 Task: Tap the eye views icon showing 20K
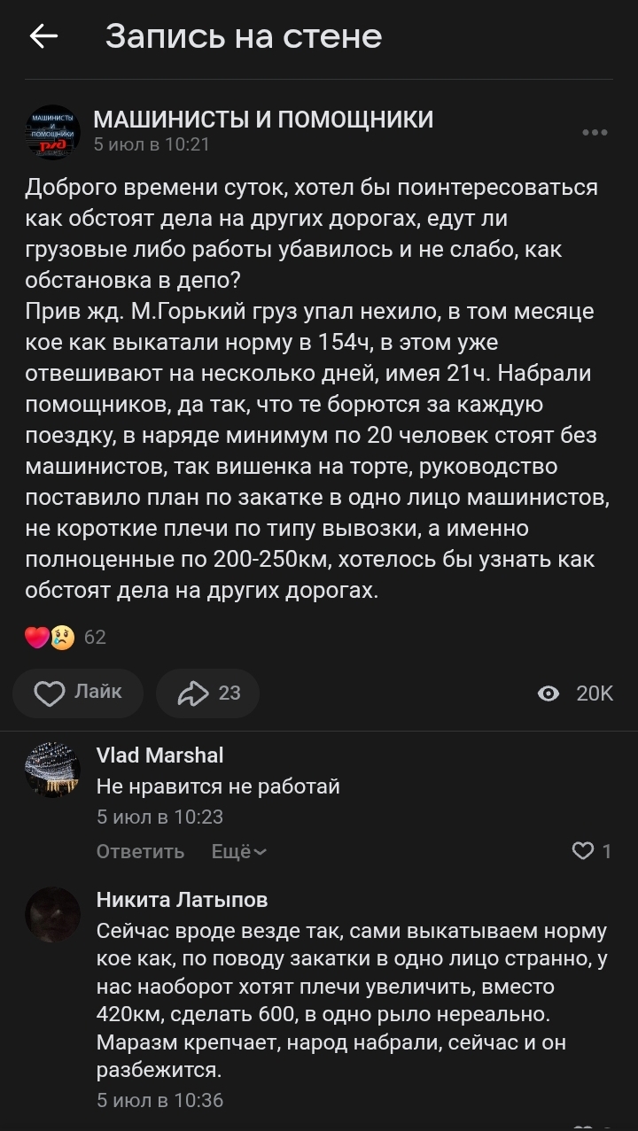pyautogui.click(x=549, y=693)
